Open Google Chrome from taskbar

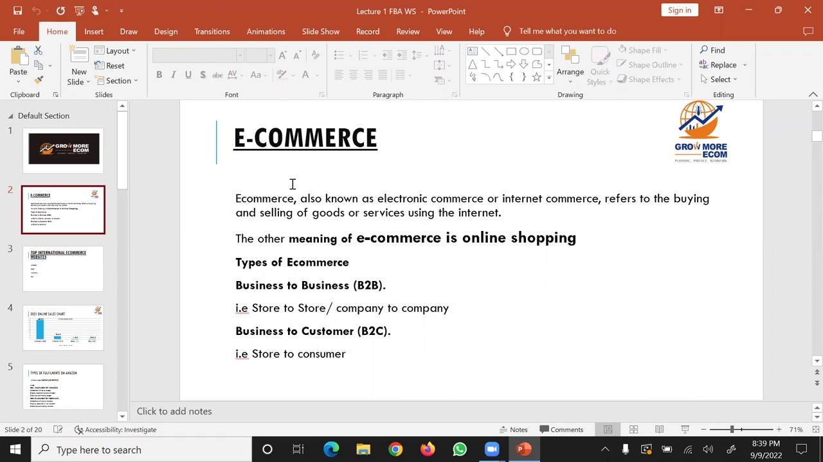395,449
